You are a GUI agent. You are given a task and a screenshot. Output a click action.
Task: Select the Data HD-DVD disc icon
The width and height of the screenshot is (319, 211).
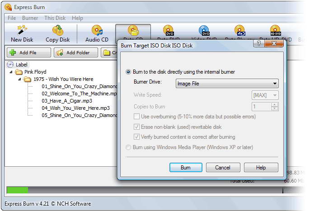click(276, 30)
